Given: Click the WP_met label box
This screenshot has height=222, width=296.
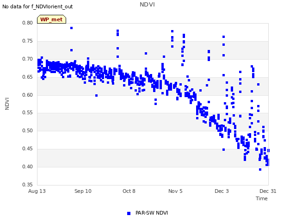Looking at the screenshot, I should (51, 19).
